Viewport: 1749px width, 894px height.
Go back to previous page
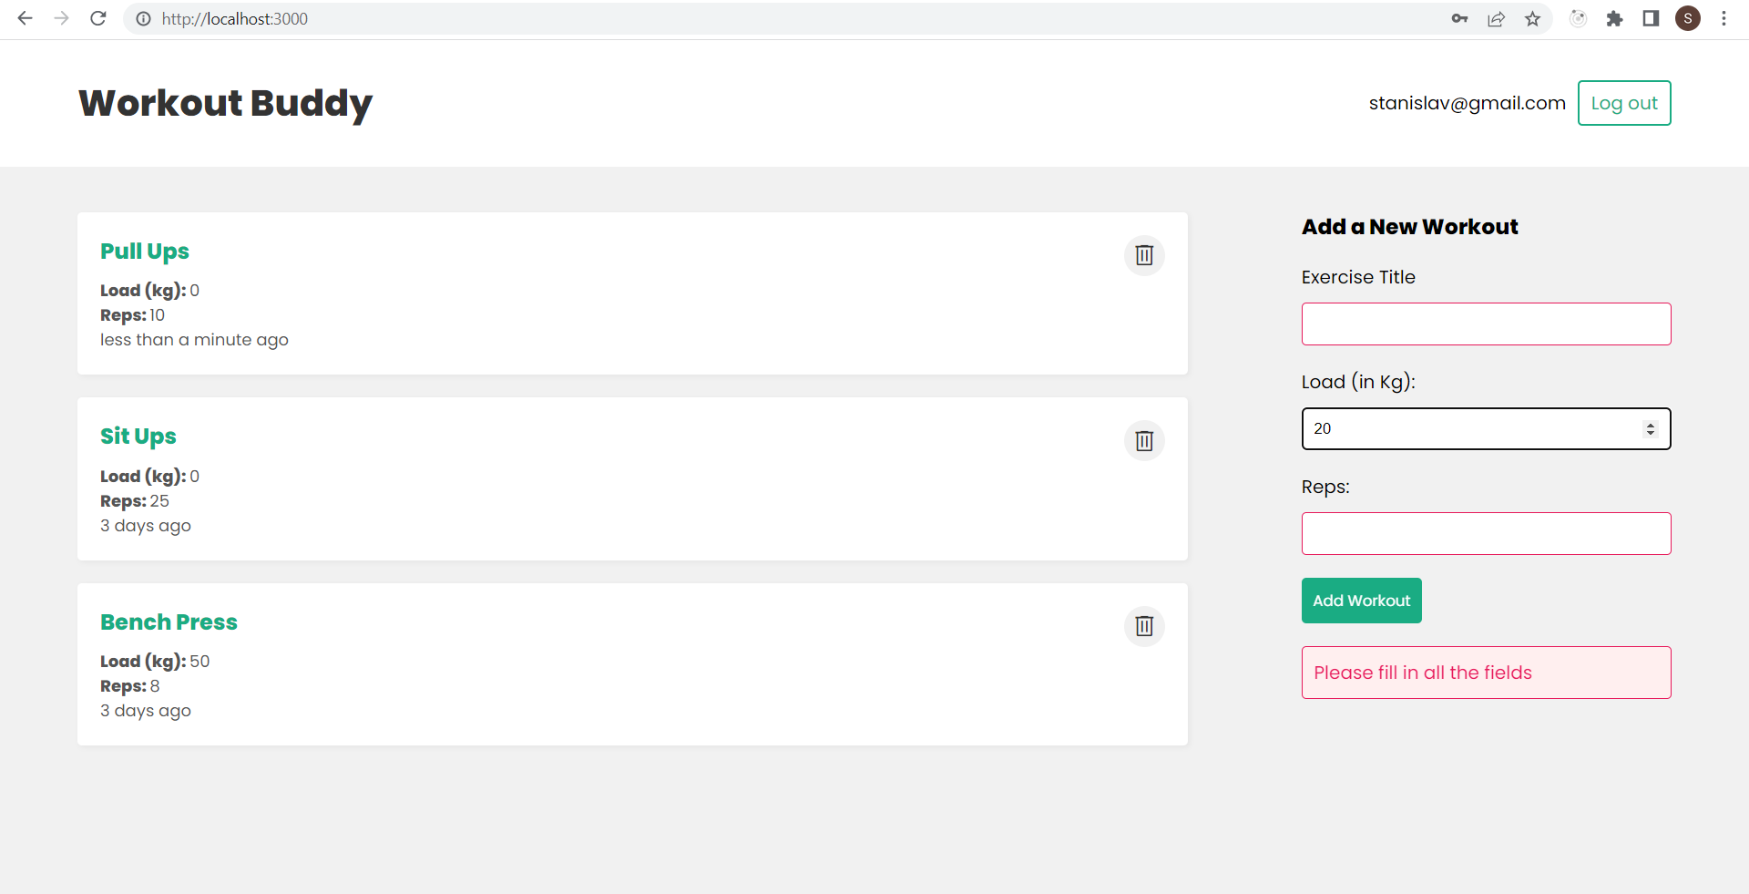point(26,18)
